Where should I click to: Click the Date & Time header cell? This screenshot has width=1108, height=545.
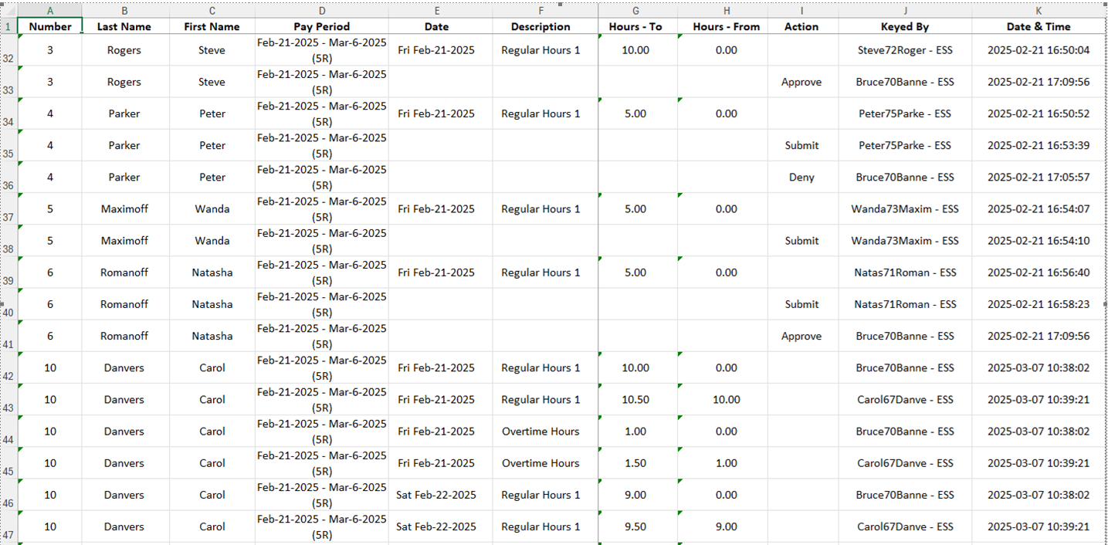[x=1039, y=26]
